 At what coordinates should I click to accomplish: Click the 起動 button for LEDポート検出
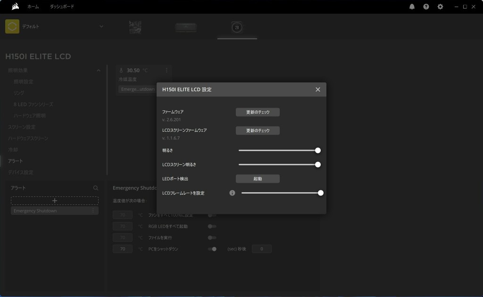tap(258, 179)
